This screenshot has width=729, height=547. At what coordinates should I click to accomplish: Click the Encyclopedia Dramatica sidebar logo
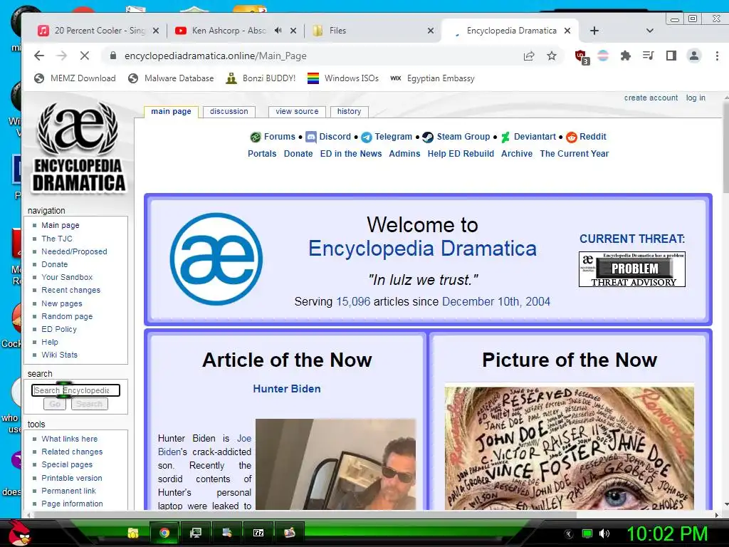click(x=78, y=148)
